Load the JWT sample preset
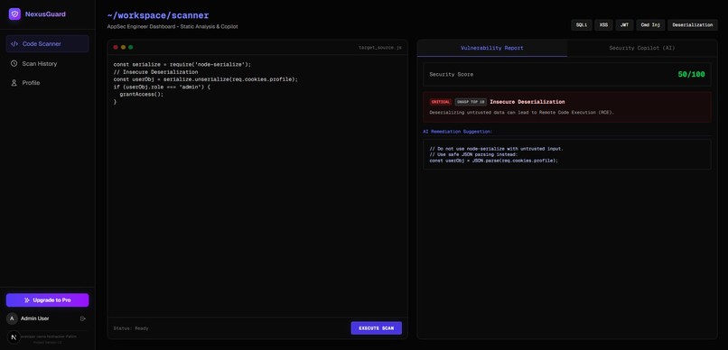Image resolution: width=728 pixels, height=350 pixels. (624, 25)
